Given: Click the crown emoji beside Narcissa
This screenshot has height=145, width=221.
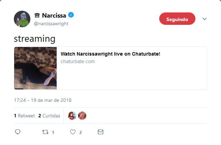Looking at the screenshot, I should pos(37,15).
